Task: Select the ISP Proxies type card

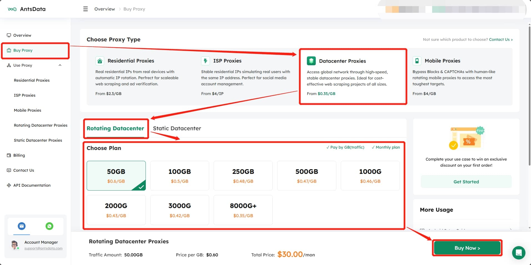Action: [245, 77]
